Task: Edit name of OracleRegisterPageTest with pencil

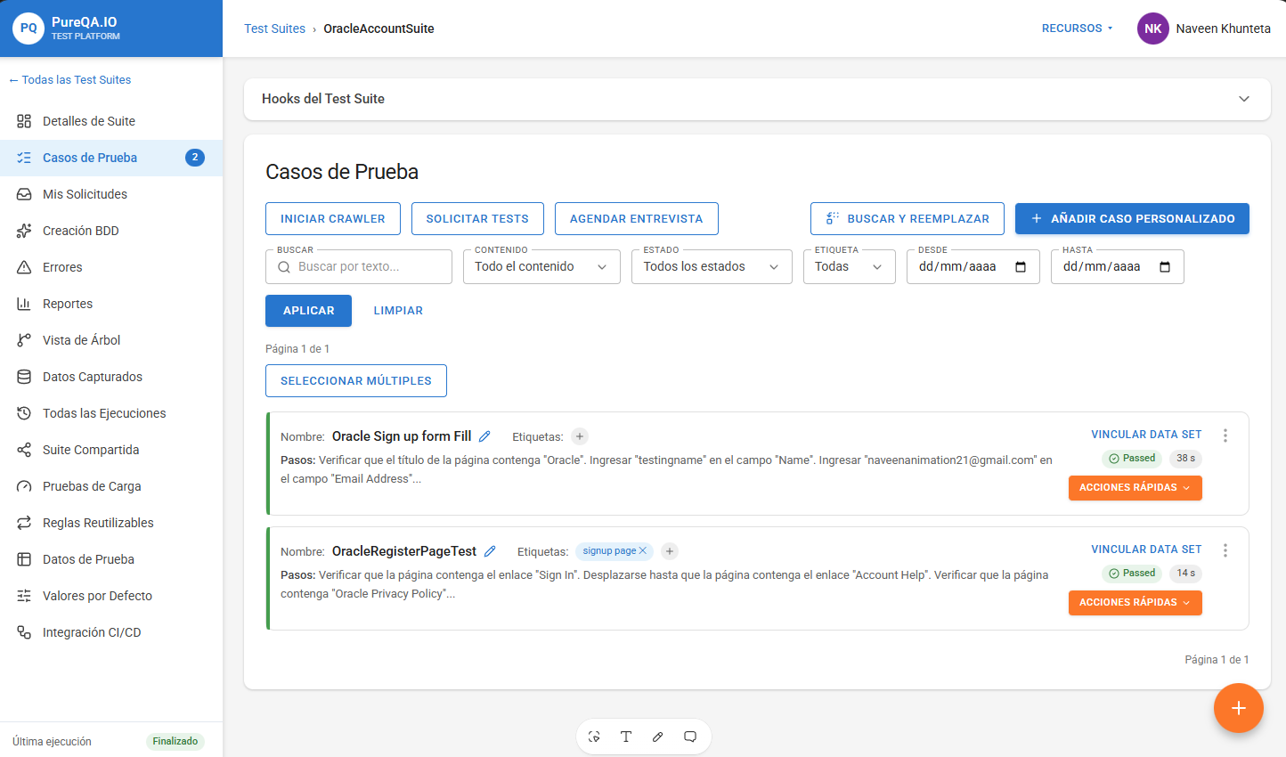Action: pos(490,551)
